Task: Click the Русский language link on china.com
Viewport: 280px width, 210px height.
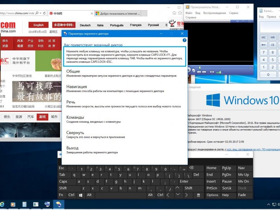Action: tap(153, 25)
